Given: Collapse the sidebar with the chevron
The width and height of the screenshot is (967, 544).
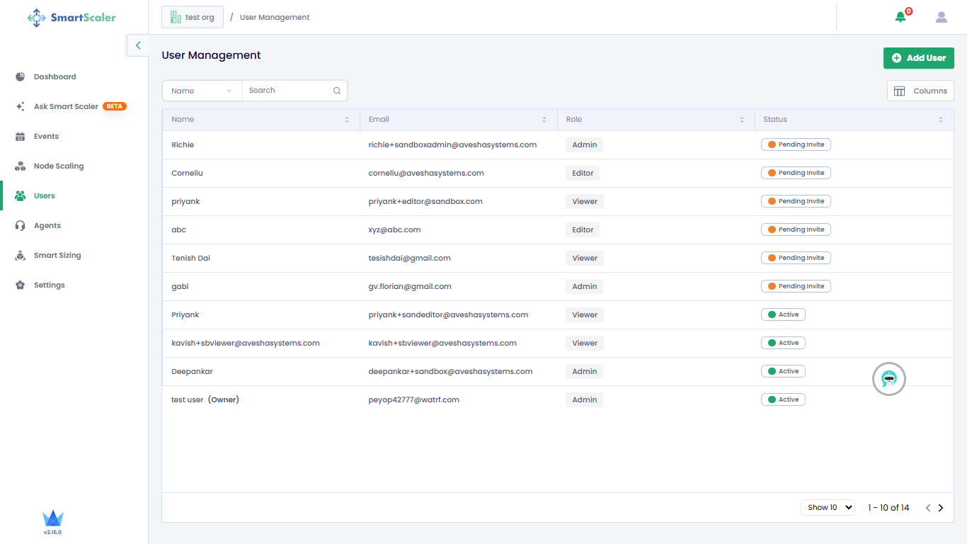Looking at the screenshot, I should (x=138, y=45).
